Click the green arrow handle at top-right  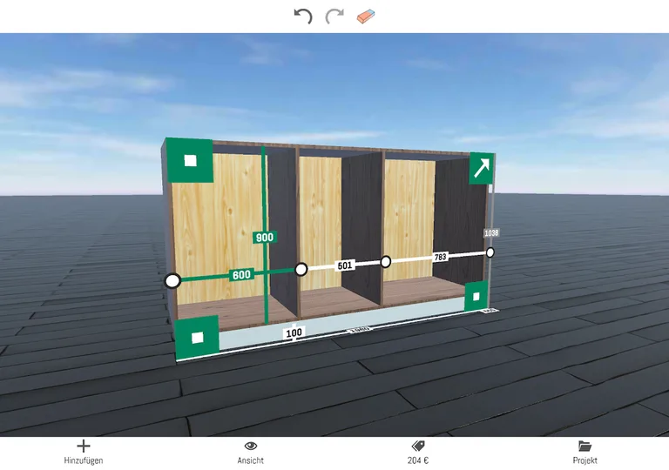tap(482, 169)
